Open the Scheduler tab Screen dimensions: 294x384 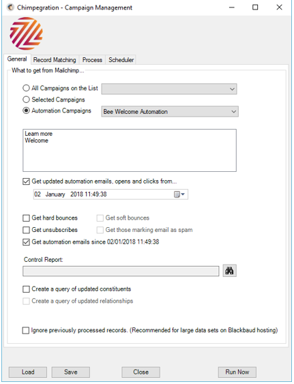(121, 60)
